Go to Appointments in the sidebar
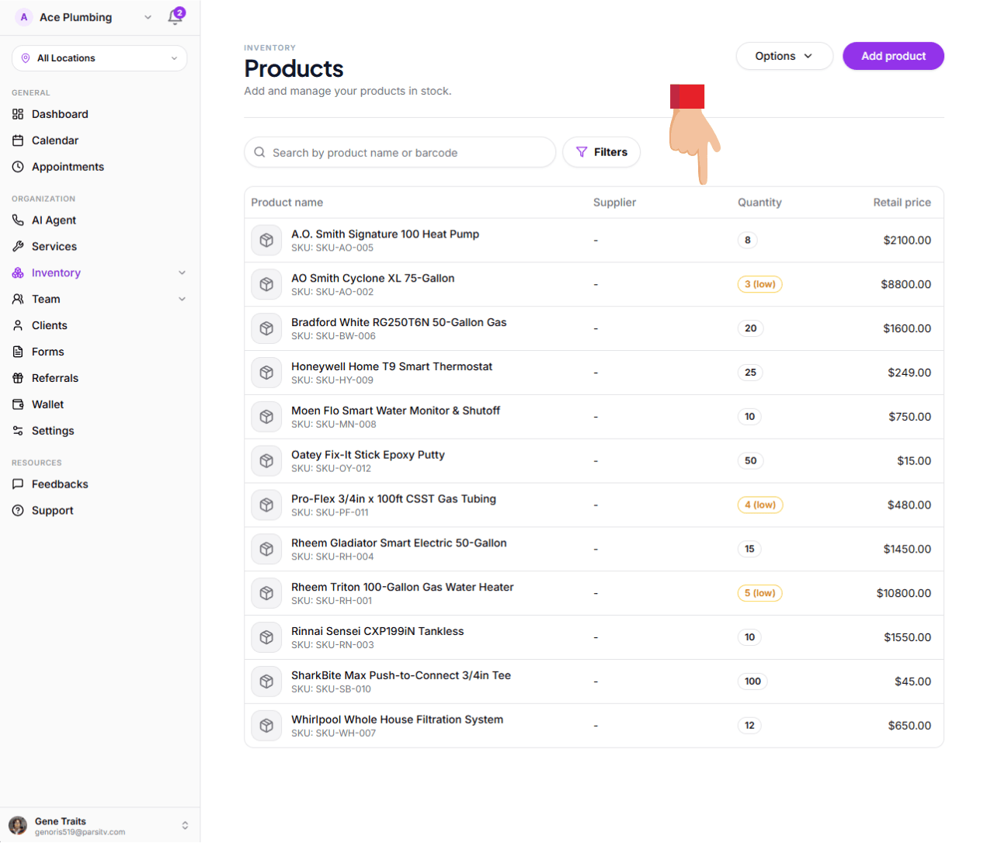The width and height of the screenshot is (987, 843). tap(68, 167)
